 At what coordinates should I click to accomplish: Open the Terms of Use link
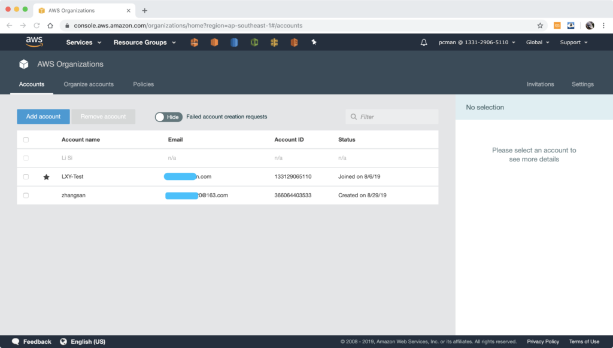pyautogui.click(x=584, y=341)
